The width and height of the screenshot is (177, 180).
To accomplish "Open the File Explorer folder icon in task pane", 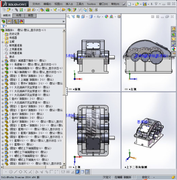I will pos(174,39).
